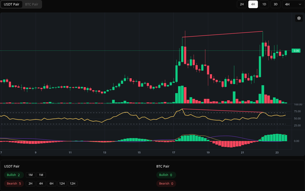Switch to the BTC Pair tab
305x191 pixels.
coord(31,4)
